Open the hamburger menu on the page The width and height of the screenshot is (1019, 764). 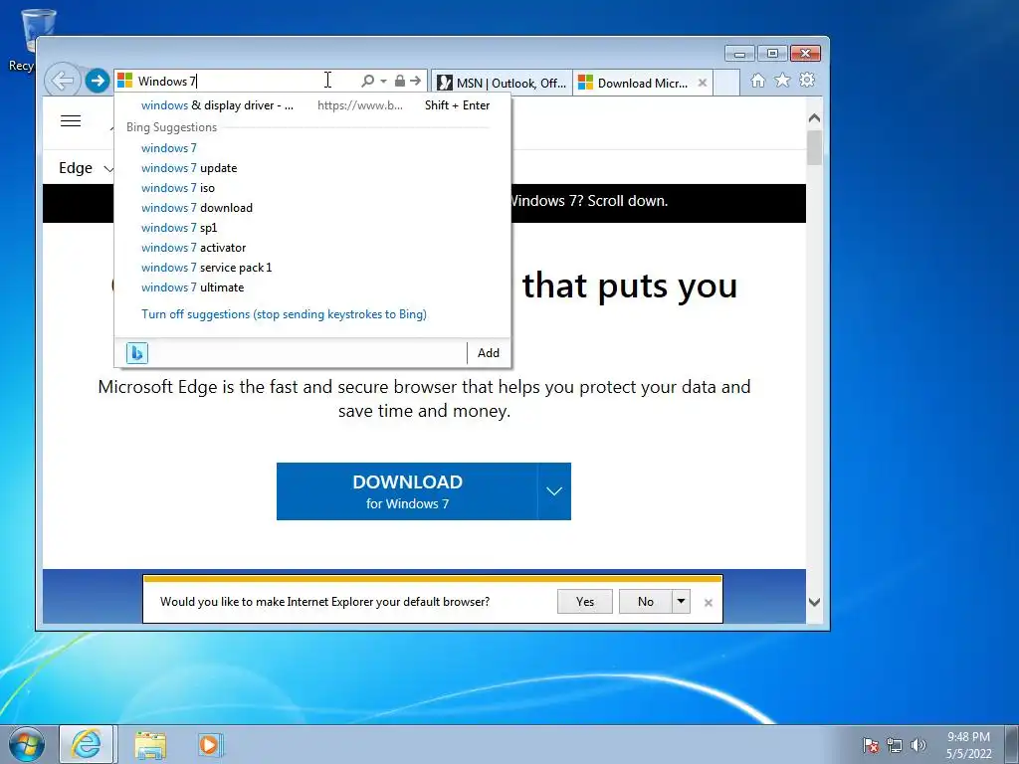click(x=71, y=120)
